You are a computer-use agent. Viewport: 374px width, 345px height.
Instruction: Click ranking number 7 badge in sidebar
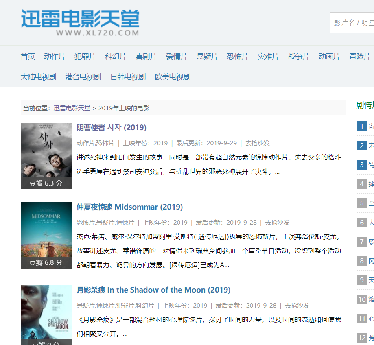(x=362, y=242)
